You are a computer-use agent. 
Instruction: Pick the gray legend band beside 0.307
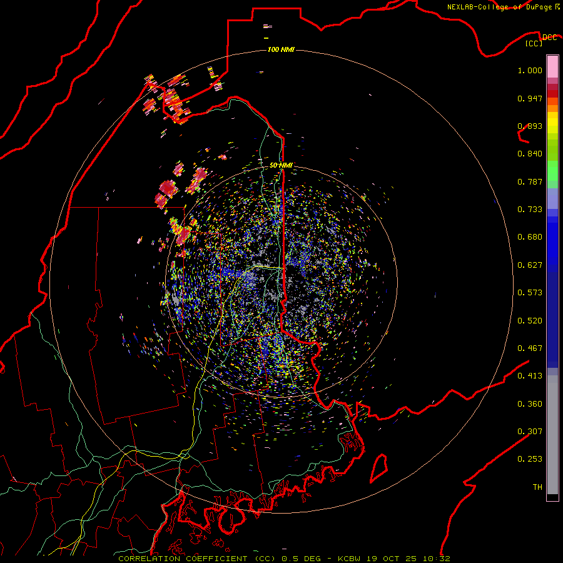click(552, 435)
